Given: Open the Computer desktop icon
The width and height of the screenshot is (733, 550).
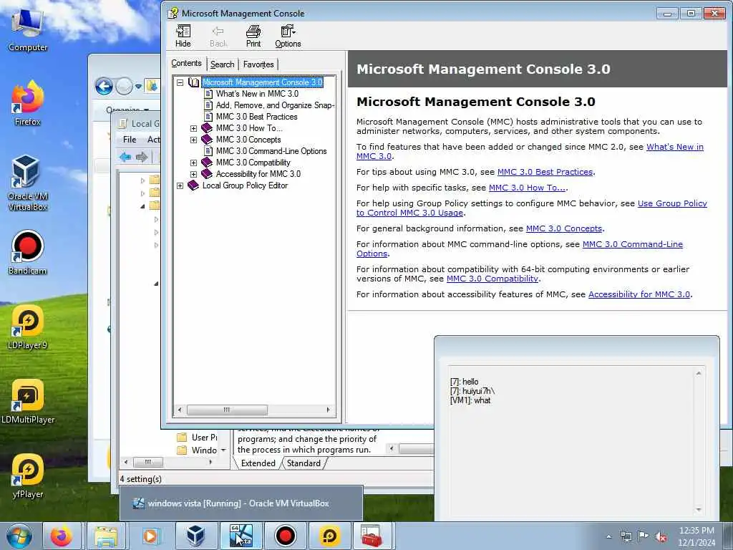Looking at the screenshot, I should pyautogui.click(x=28, y=30).
